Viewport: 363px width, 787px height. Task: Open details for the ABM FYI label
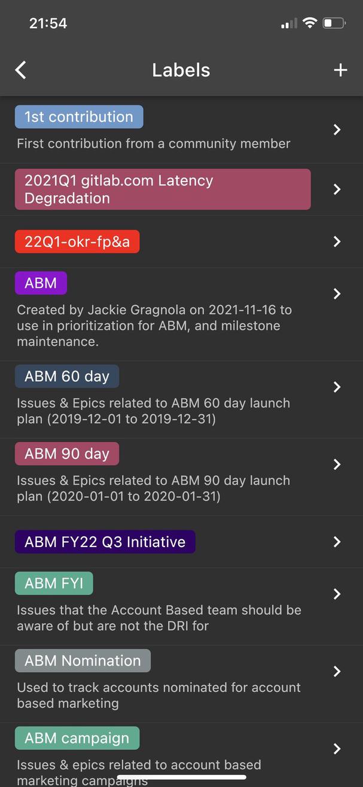pyautogui.click(x=336, y=594)
